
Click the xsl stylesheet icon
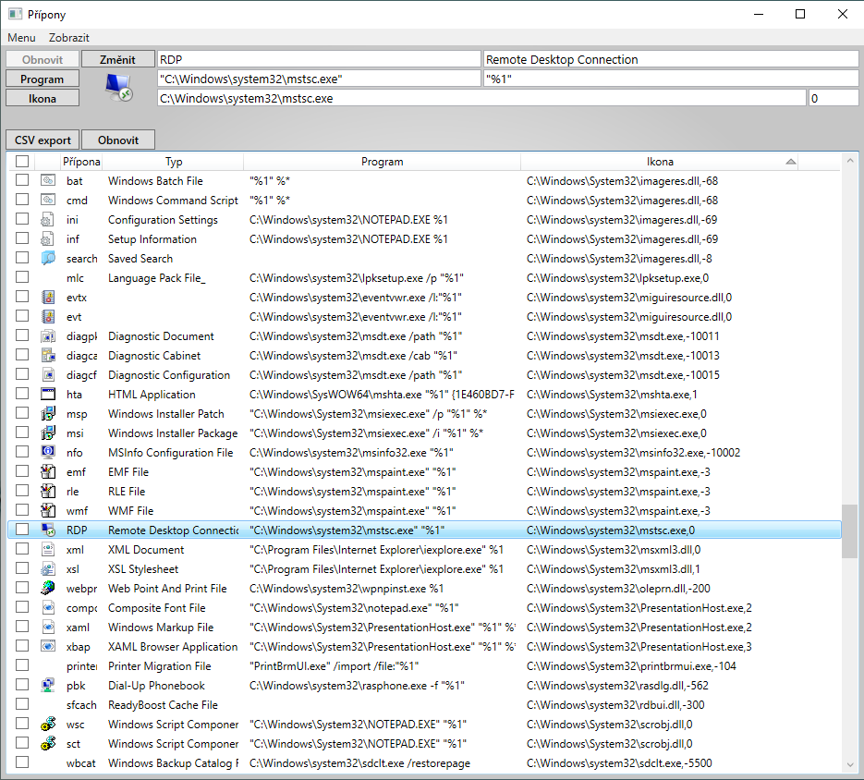coord(48,568)
